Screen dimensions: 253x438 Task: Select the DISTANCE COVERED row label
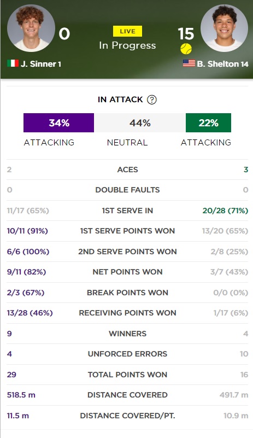coord(128,395)
